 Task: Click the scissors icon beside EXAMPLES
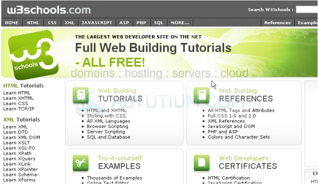tap(80, 163)
